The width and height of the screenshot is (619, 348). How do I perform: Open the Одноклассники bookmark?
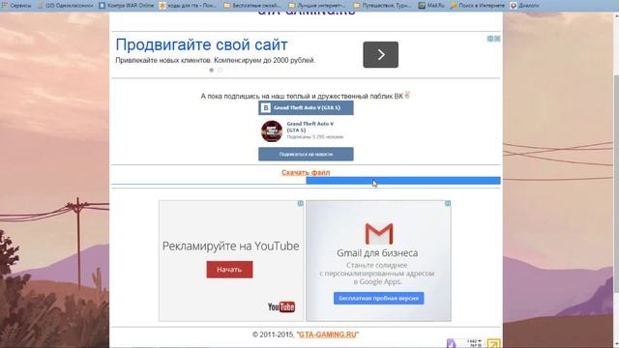(65, 6)
